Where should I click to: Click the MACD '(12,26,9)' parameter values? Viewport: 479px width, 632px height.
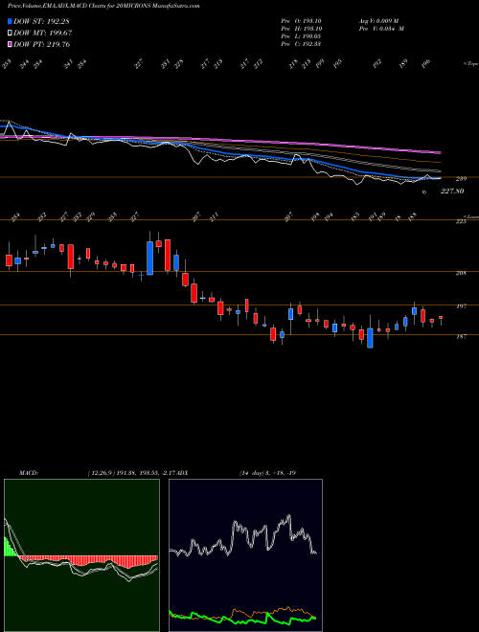tap(131, 473)
